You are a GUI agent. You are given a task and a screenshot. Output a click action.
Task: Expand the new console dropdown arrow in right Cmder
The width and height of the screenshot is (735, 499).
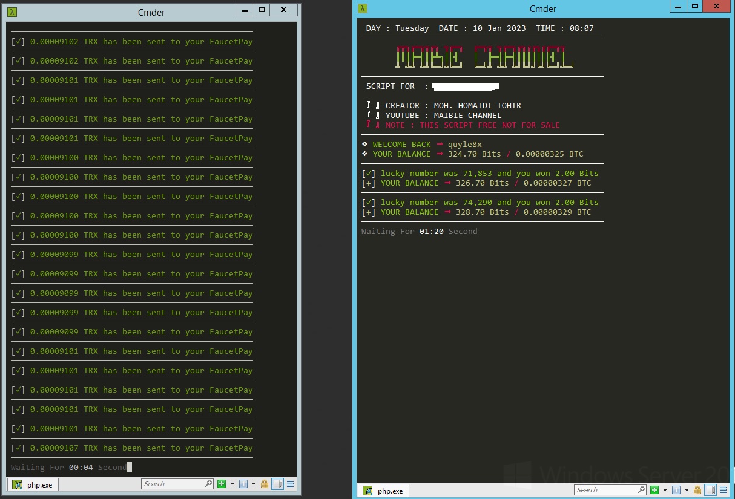pyautogui.click(x=665, y=490)
